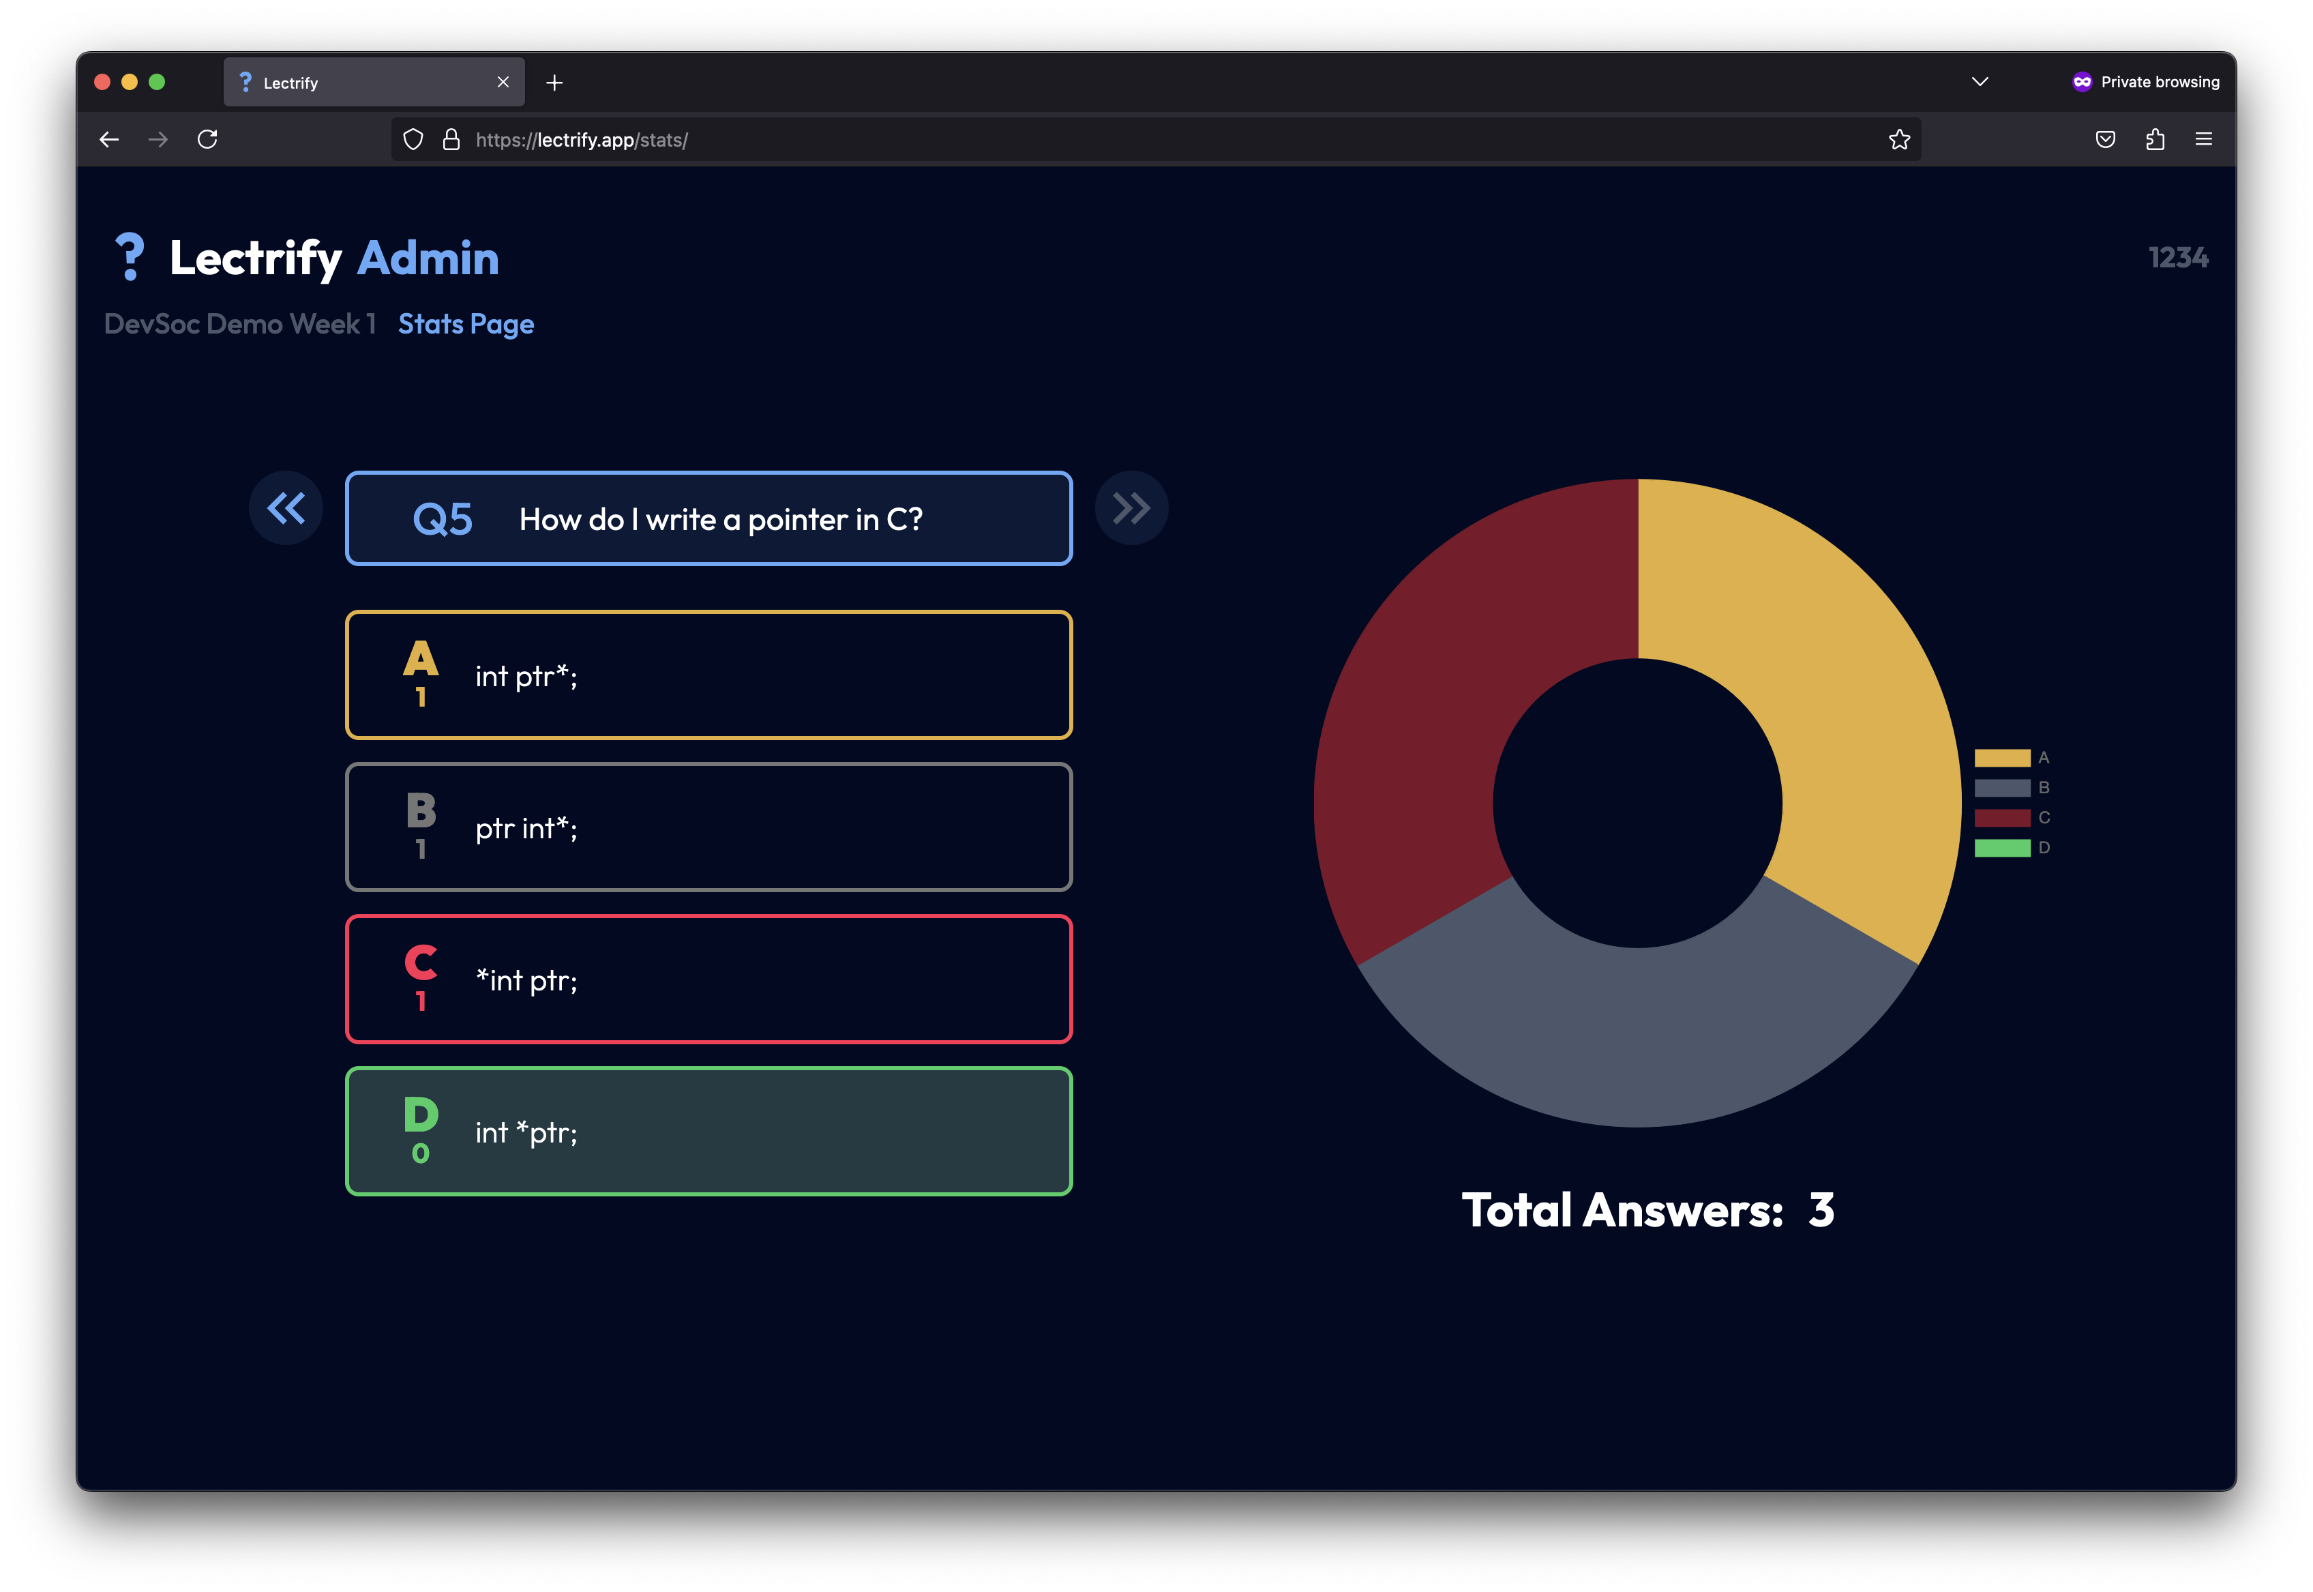Image resolution: width=2313 pixels, height=1592 pixels.
Task: Select answer D int *ptr;
Action: point(708,1131)
